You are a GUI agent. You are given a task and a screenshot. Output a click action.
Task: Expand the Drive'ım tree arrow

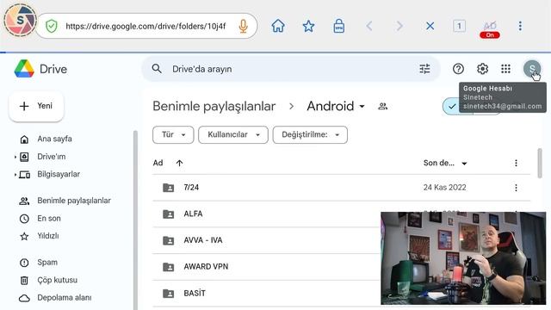click(x=15, y=157)
